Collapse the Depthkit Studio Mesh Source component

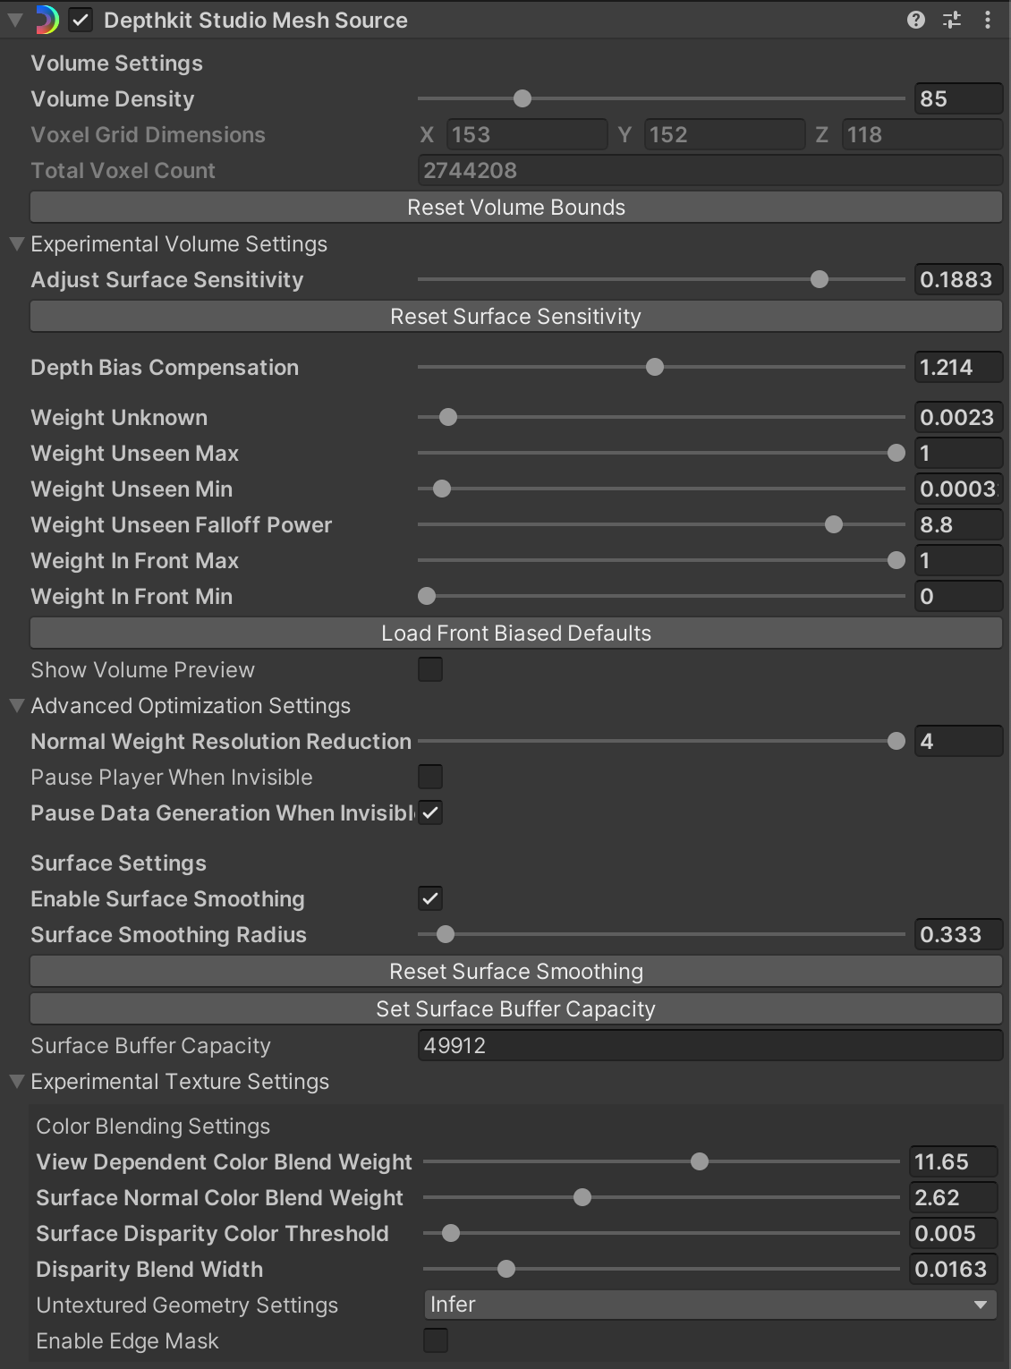pos(15,20)
